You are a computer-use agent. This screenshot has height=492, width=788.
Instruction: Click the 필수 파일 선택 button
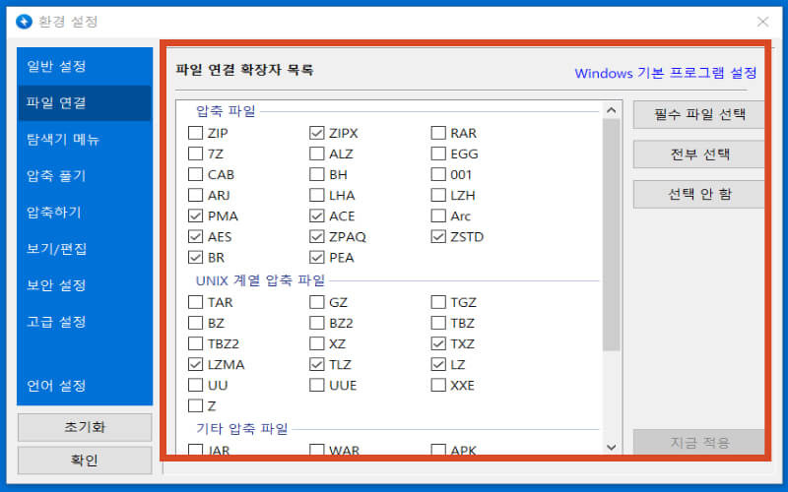pos(698,114)
